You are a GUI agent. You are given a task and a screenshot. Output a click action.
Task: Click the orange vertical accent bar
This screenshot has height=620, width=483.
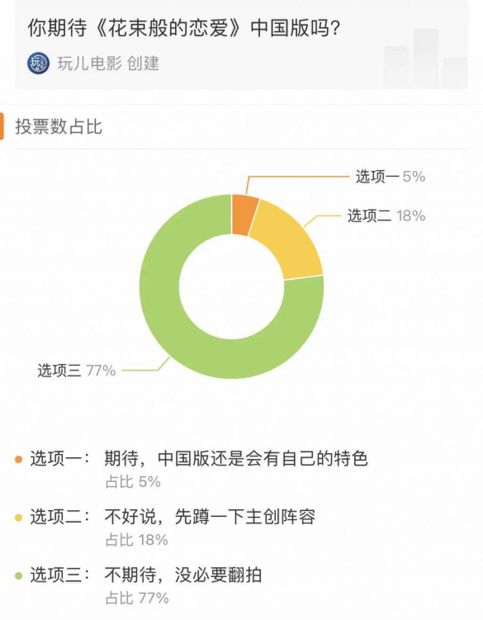coord(2,124)
